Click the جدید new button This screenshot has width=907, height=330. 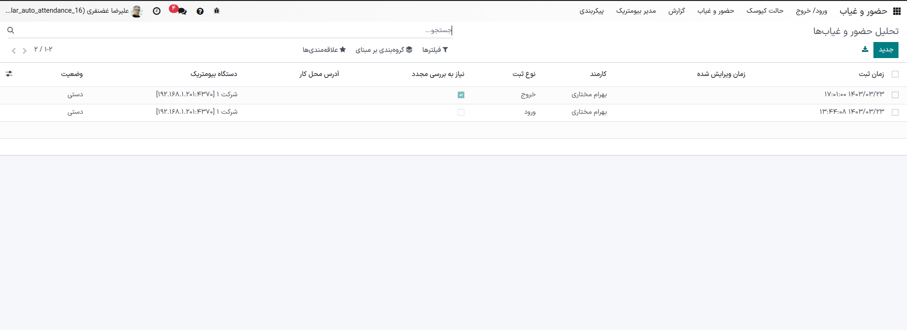coord(886,50)
